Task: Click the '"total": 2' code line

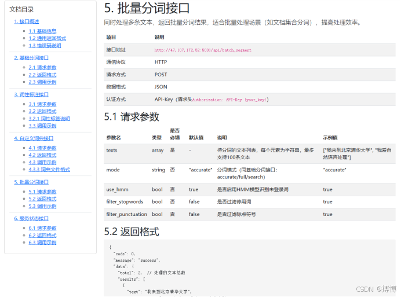Action: [x=130, y=273]
